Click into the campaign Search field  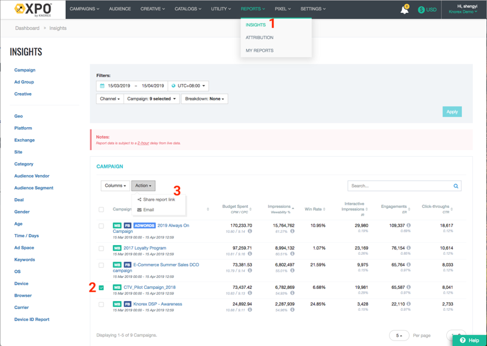click(x=399, y=186)
